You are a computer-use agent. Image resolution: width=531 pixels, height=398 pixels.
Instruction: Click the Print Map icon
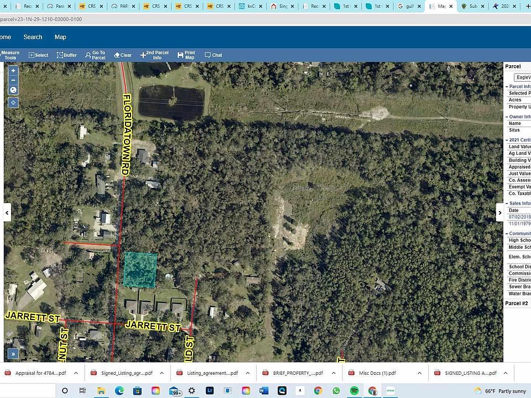[x=186, y=55]
